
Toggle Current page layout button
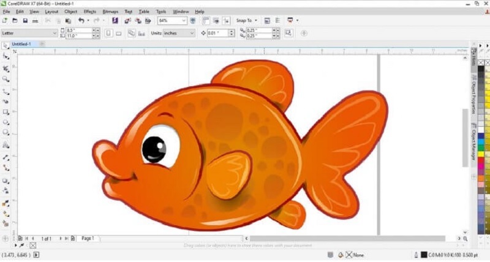click(141, 33)
